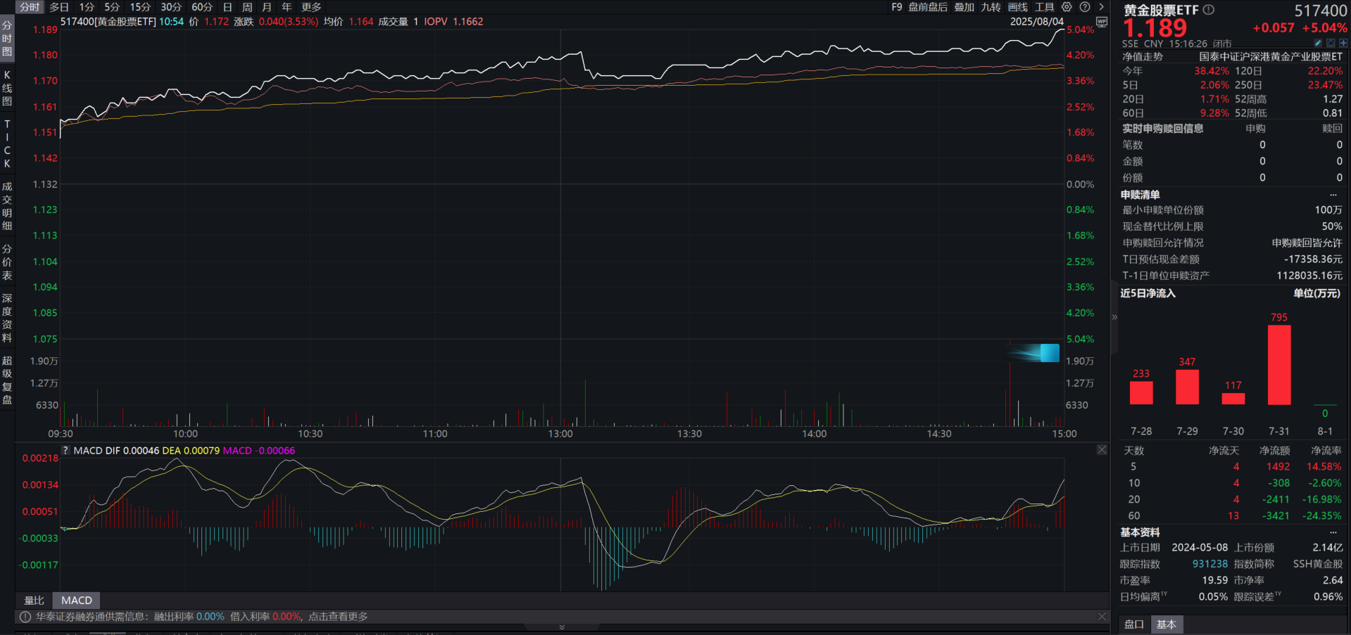Close the MACD panel with its X icon

point(1101,449)
